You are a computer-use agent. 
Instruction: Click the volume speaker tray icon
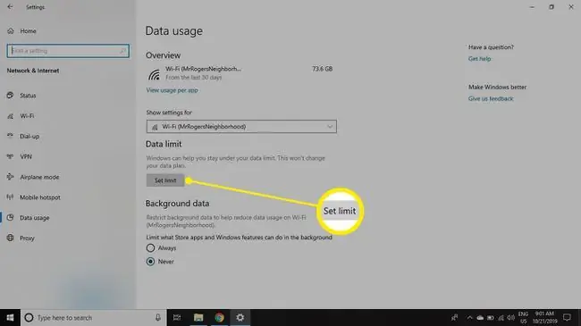pyautogui.click(x=510, y=318)
